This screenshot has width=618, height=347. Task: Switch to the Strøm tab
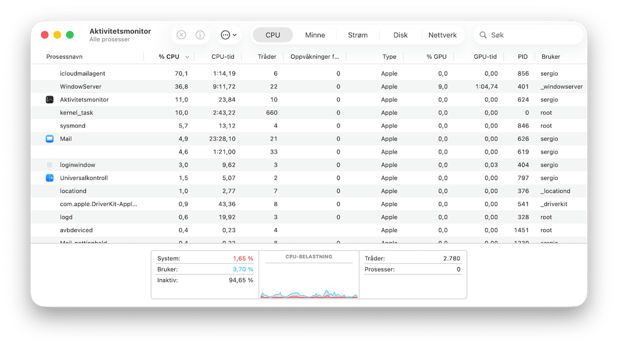pos(358,35)
